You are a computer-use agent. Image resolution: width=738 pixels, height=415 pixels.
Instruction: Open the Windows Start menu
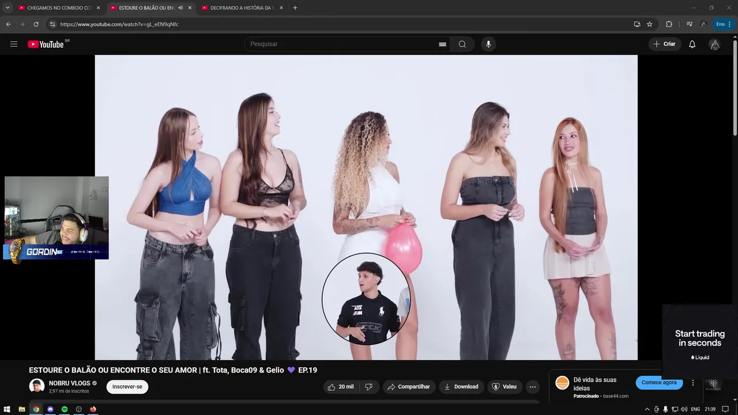click(x=7, y=409)
